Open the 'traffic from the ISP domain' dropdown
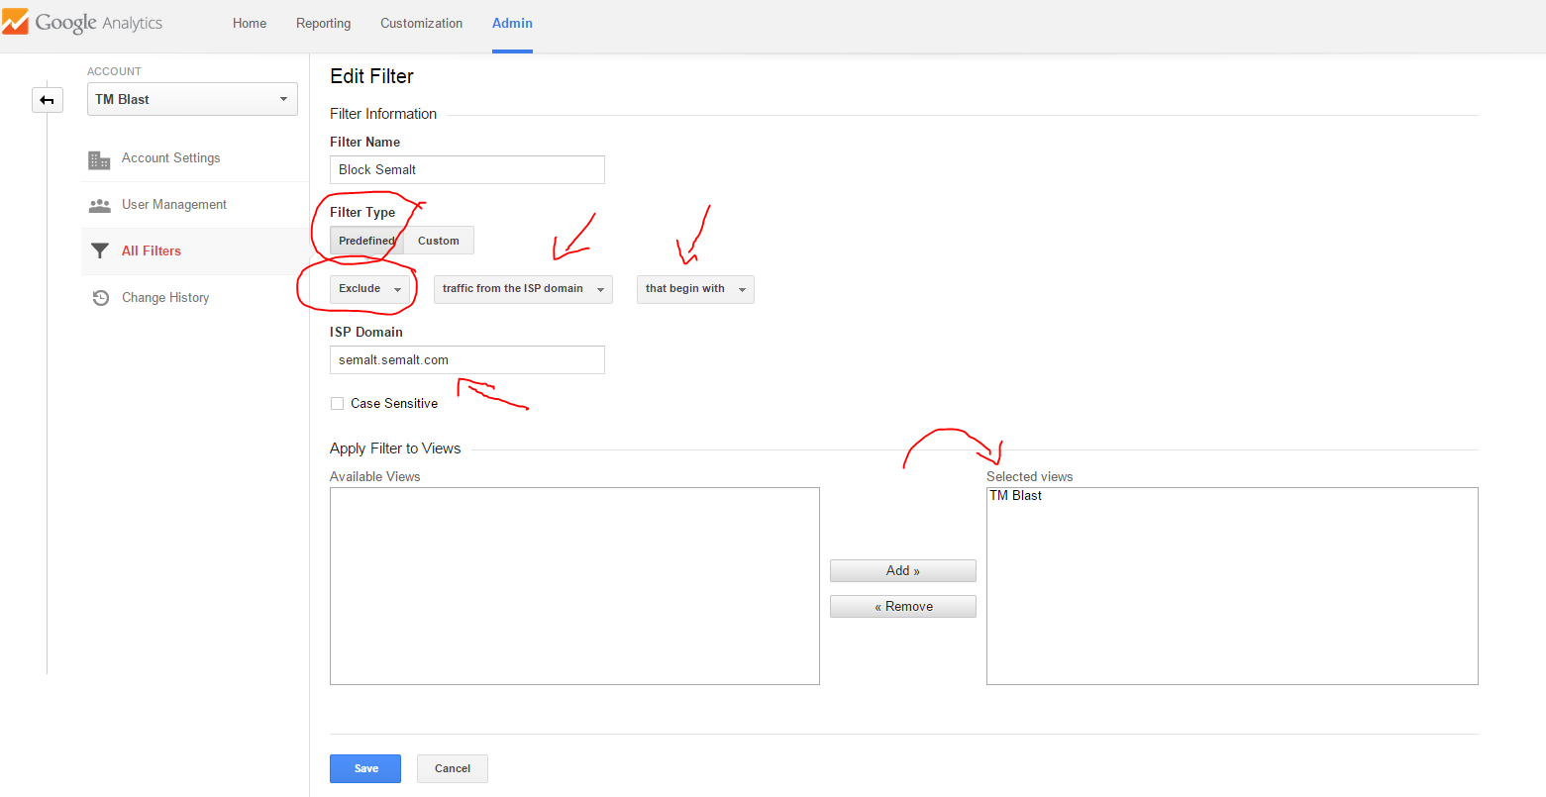 [523, 289]
